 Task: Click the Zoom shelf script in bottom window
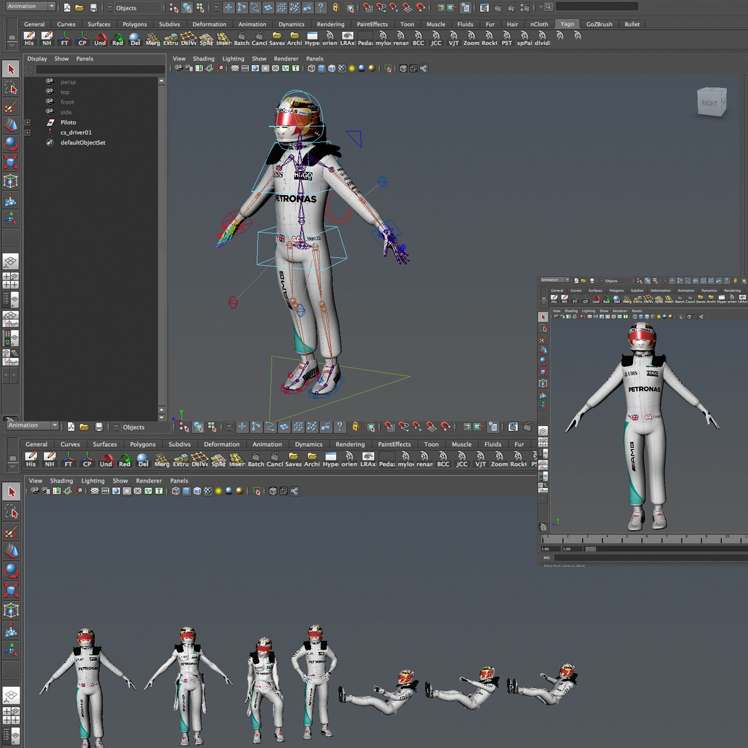click(499, 459)
